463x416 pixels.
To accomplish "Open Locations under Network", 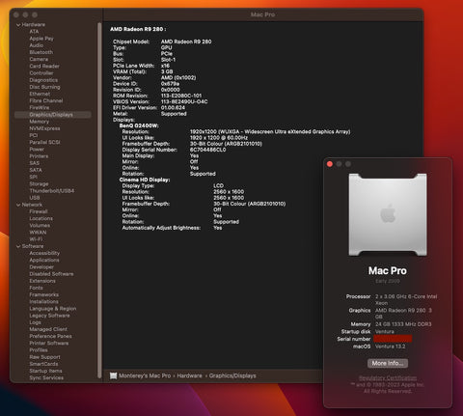I will [41, 218].
